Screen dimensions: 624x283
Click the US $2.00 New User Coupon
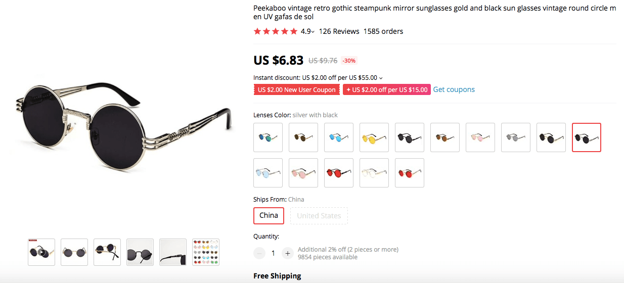296,89
